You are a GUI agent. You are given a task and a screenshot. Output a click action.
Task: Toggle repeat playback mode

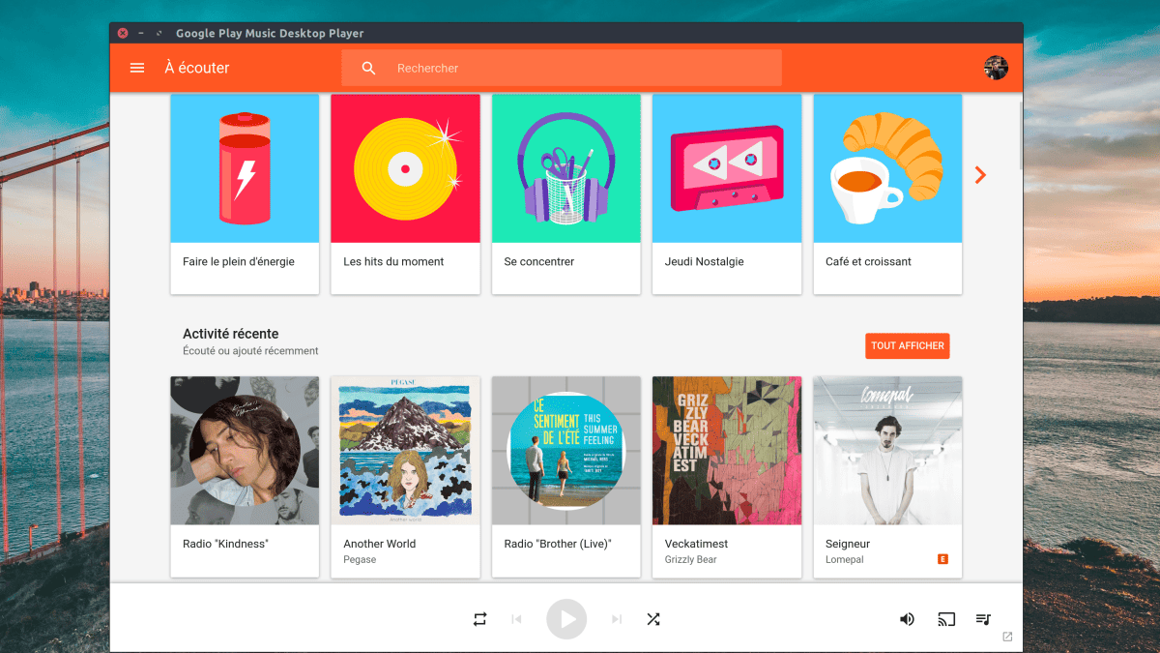point(480,619)
